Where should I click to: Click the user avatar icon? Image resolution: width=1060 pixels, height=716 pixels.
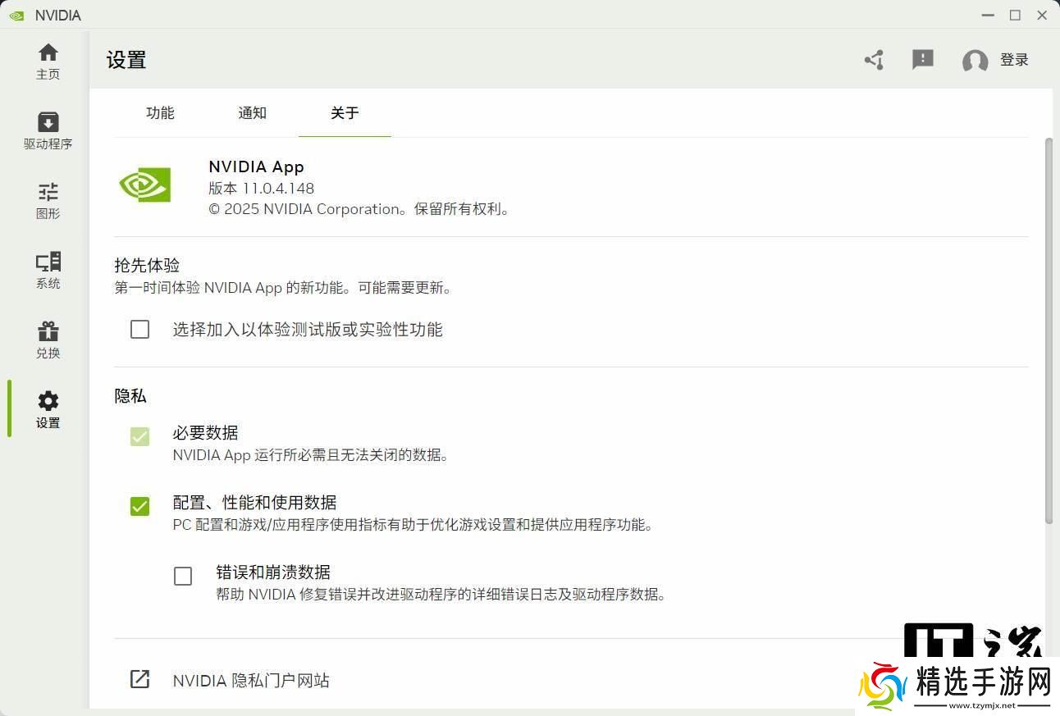975,61
